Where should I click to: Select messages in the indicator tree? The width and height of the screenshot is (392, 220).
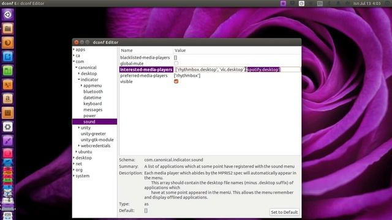92,109
